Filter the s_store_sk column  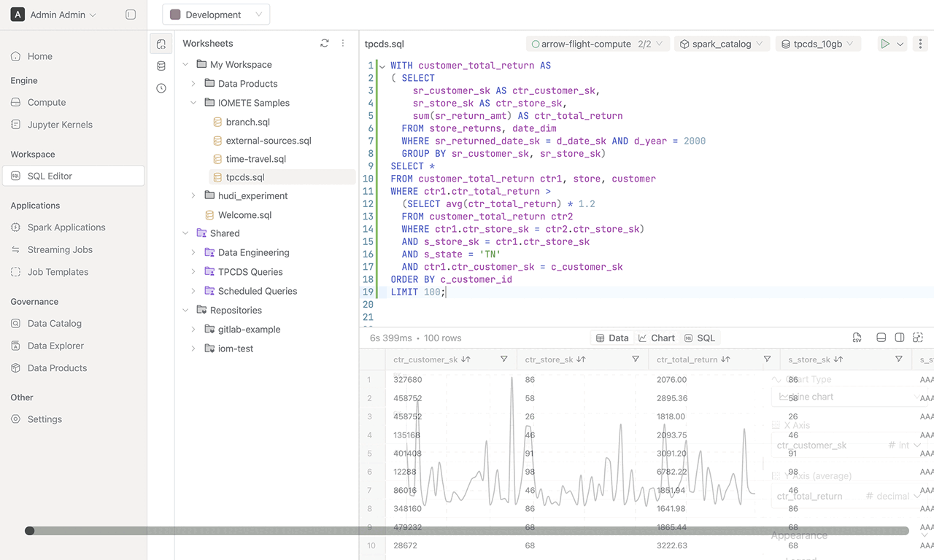(898, 359)
